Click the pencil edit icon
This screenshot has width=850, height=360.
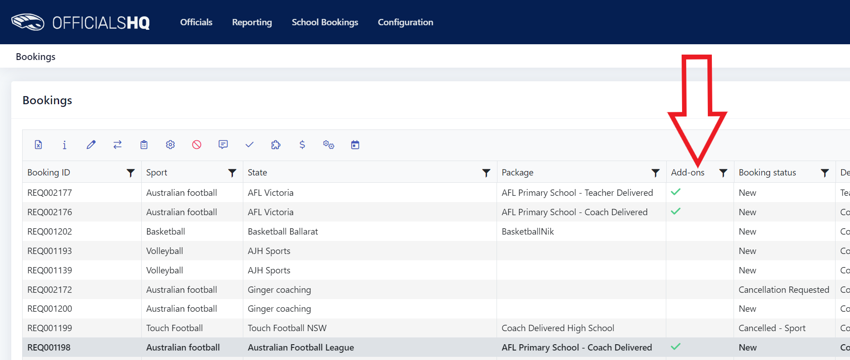click(91, 145)
